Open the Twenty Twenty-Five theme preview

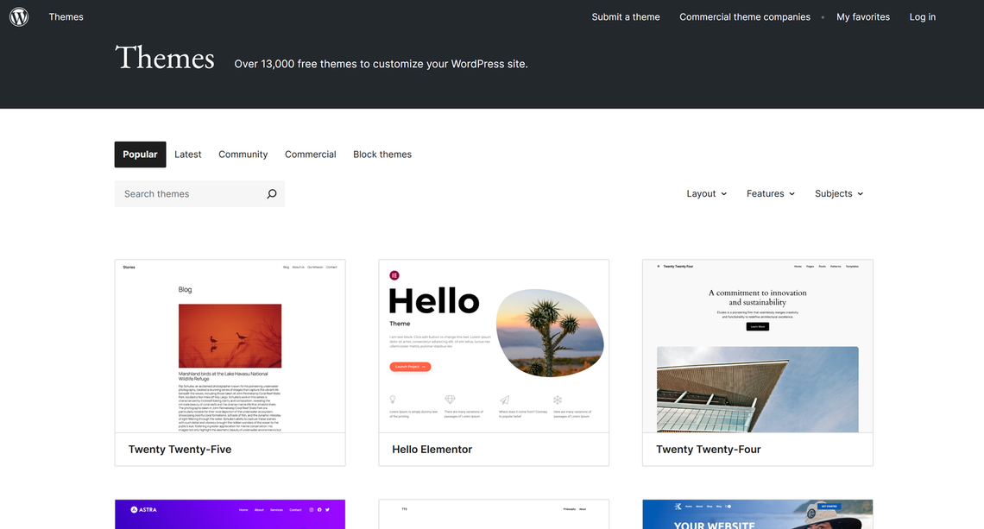tap(230, 346)
